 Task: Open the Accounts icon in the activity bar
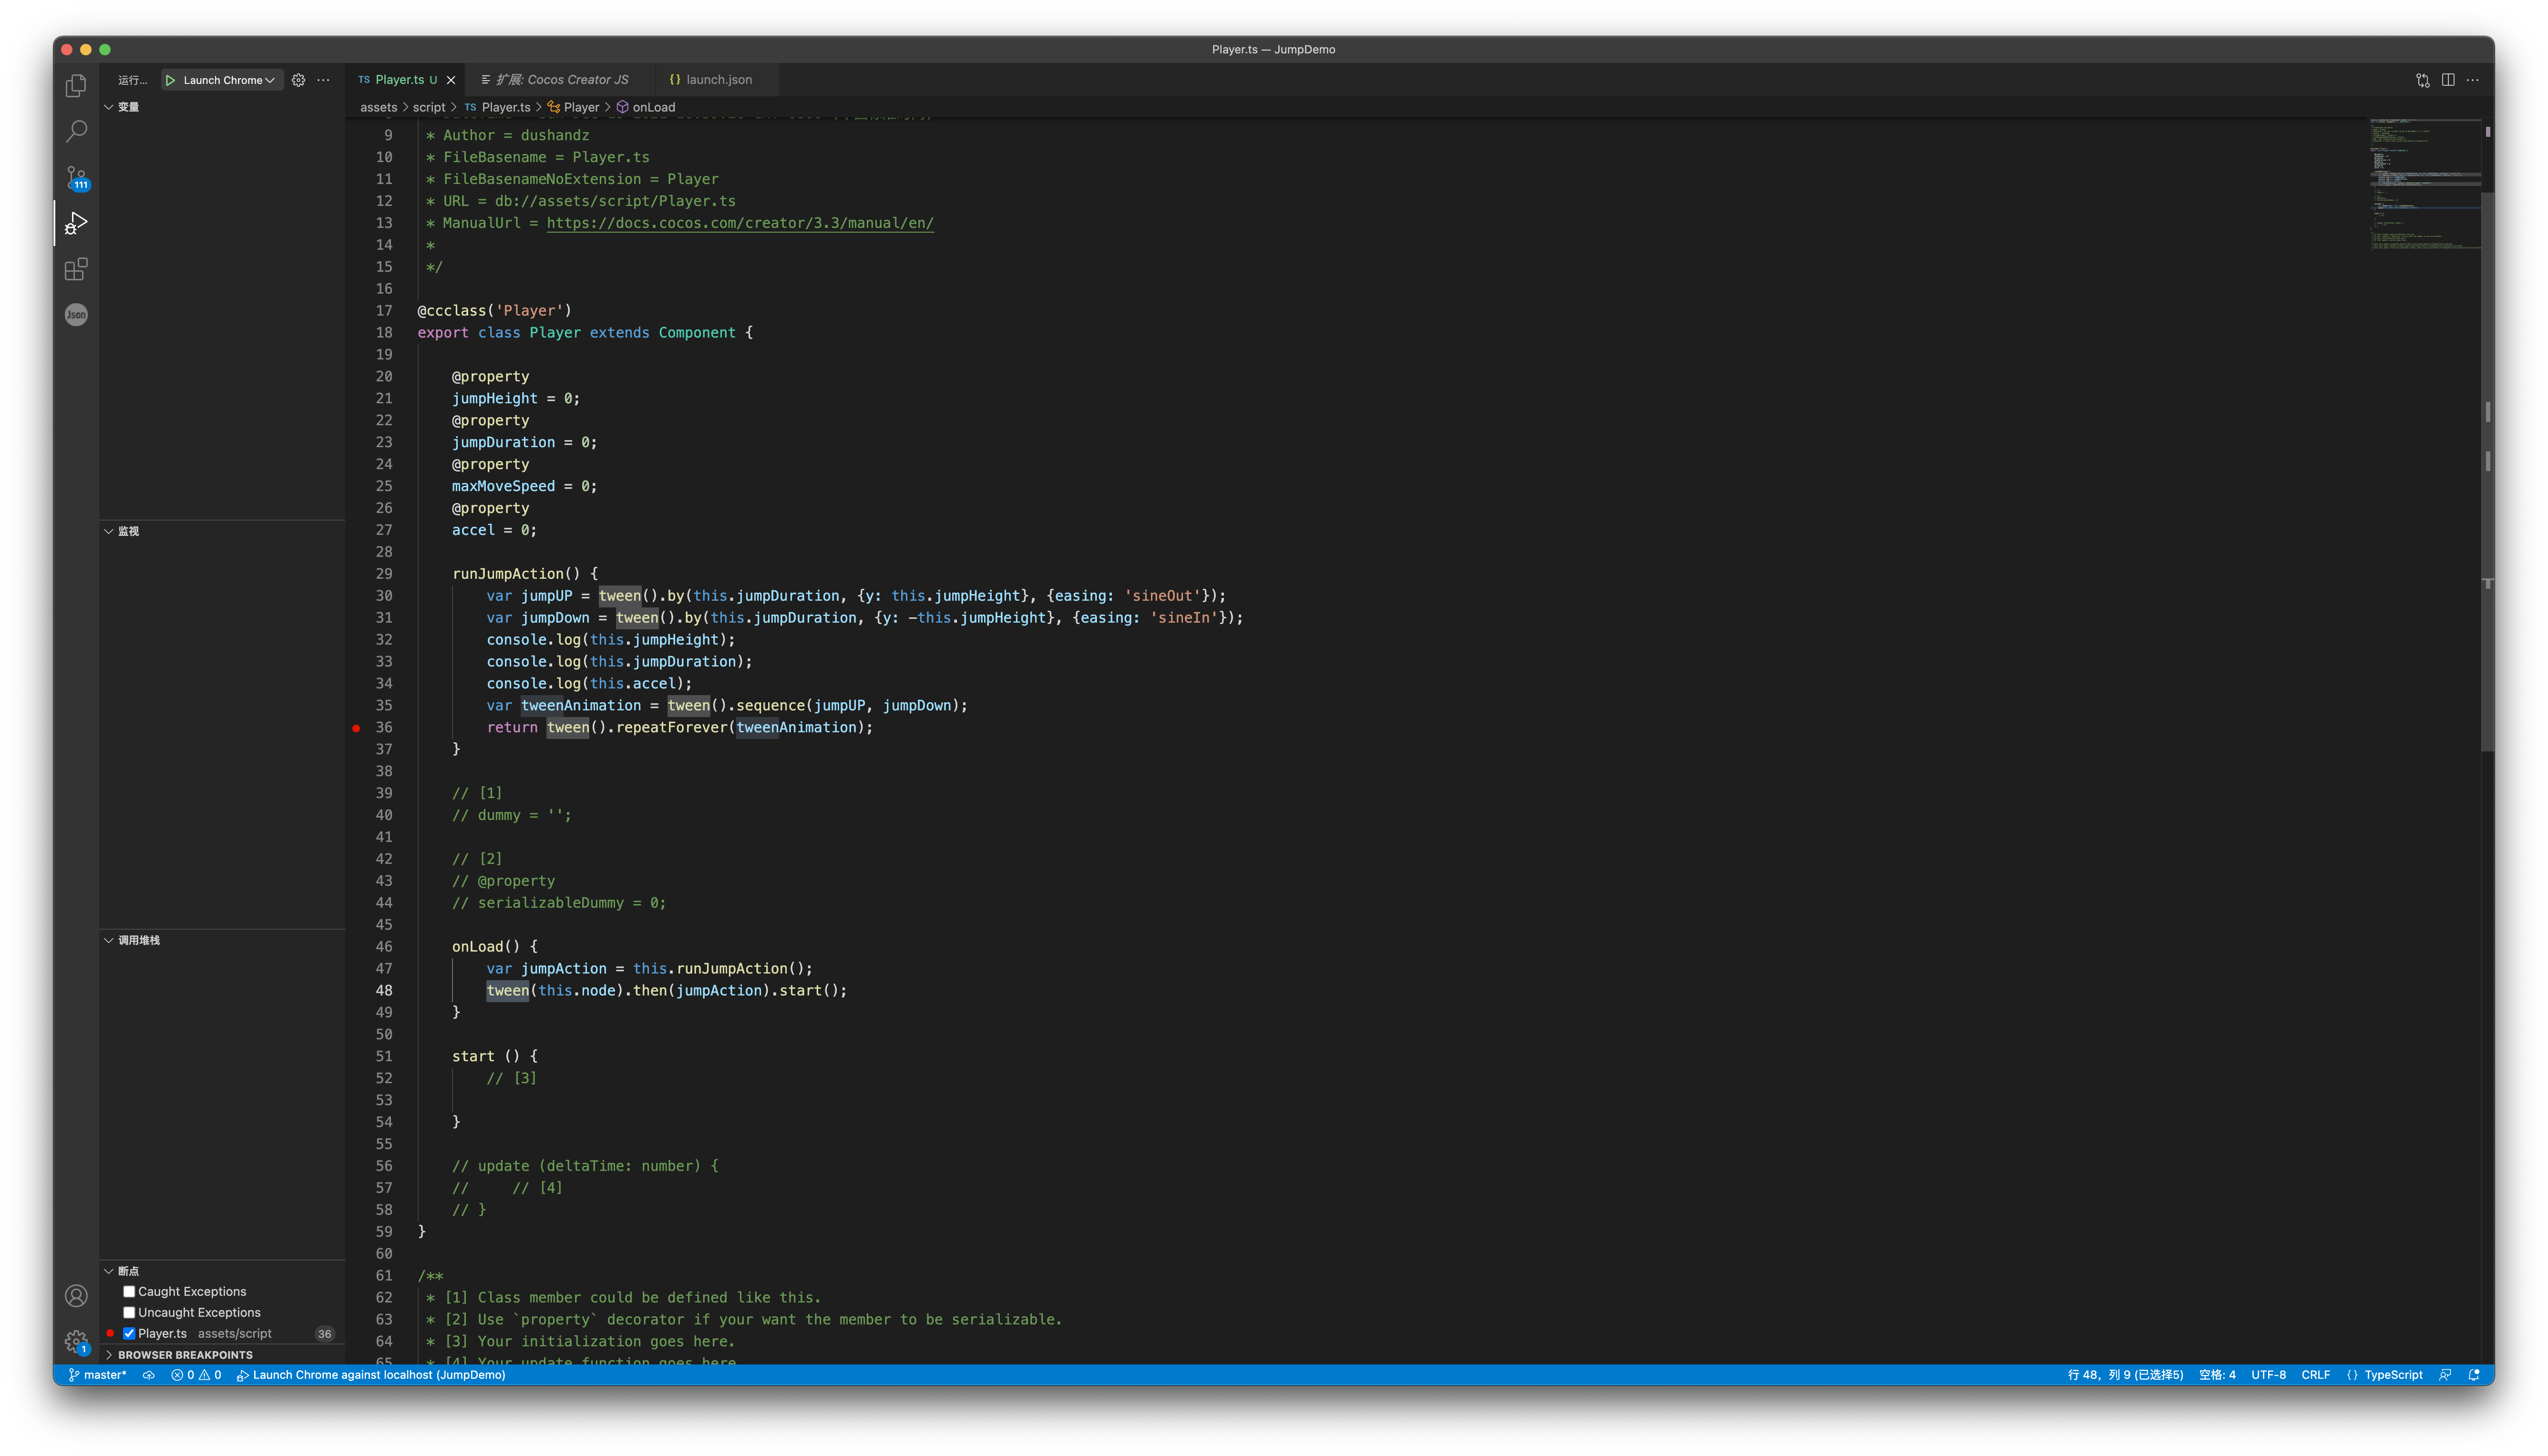pyautogui.click(x=76, y=1296)
